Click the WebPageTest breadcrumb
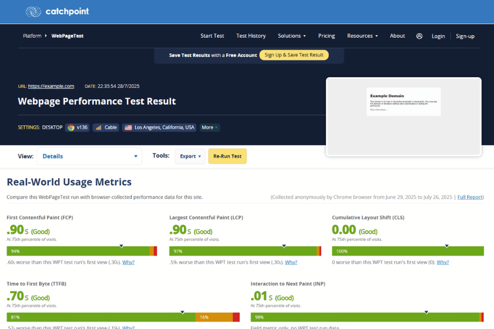The image size is (494, 329). pos(68,36)
